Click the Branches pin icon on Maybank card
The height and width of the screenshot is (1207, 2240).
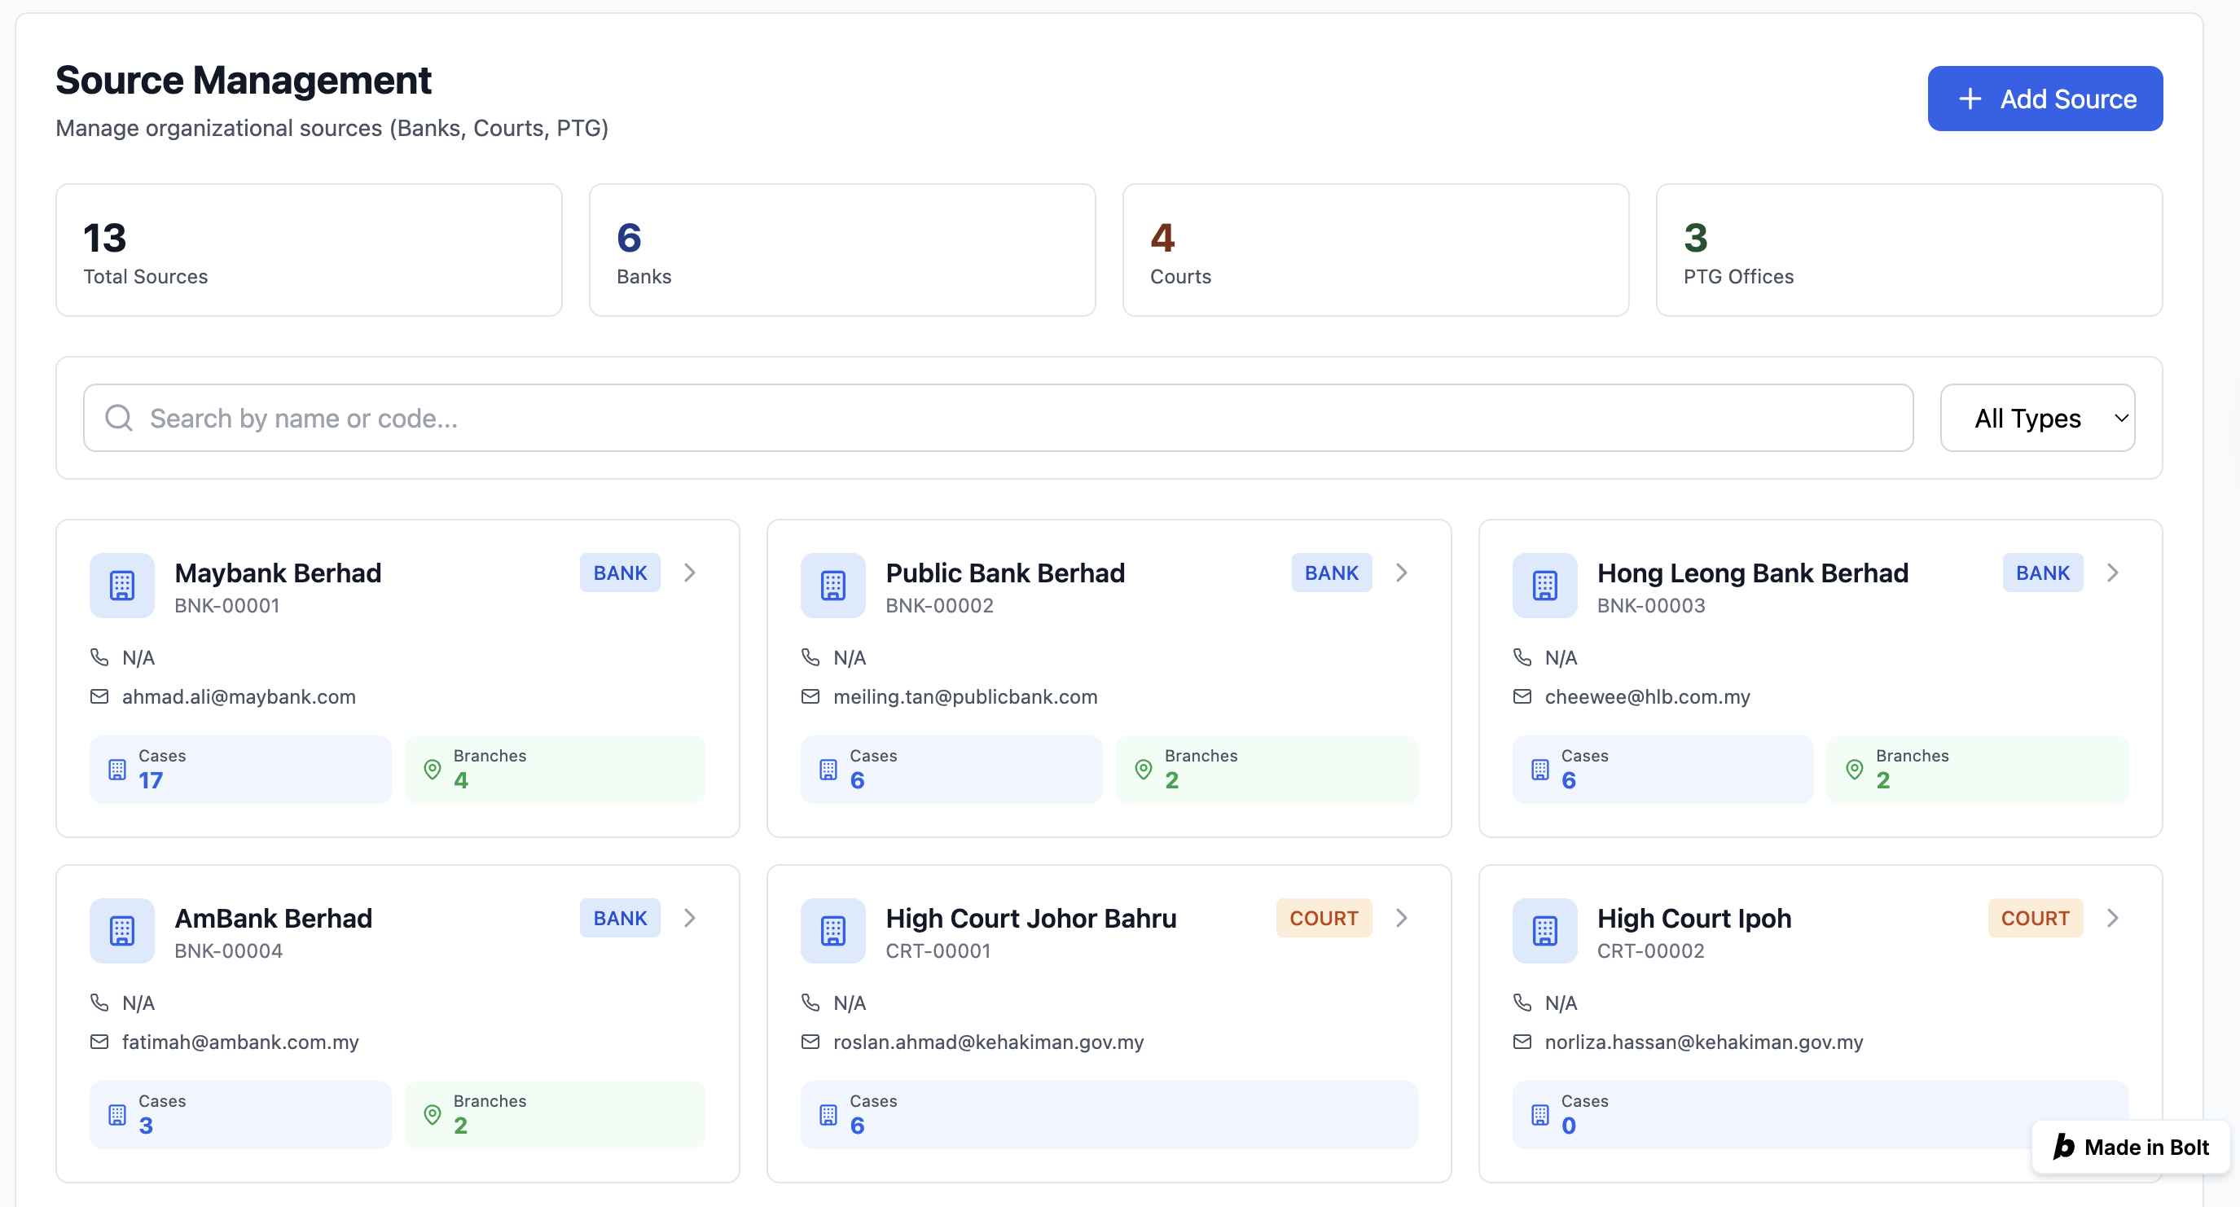point(433,769)
